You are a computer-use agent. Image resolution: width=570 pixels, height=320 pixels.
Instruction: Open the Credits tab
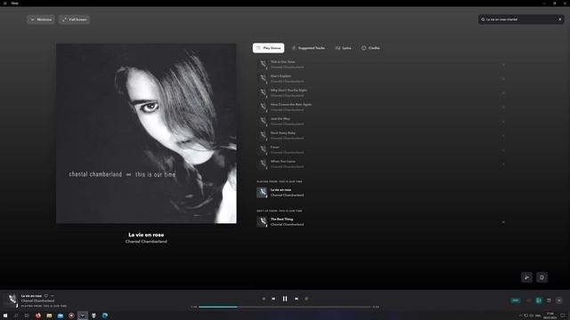tap(370, 48)
